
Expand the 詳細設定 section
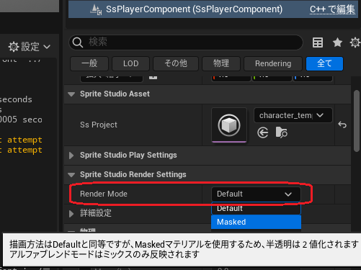click(x=71, y=213)
